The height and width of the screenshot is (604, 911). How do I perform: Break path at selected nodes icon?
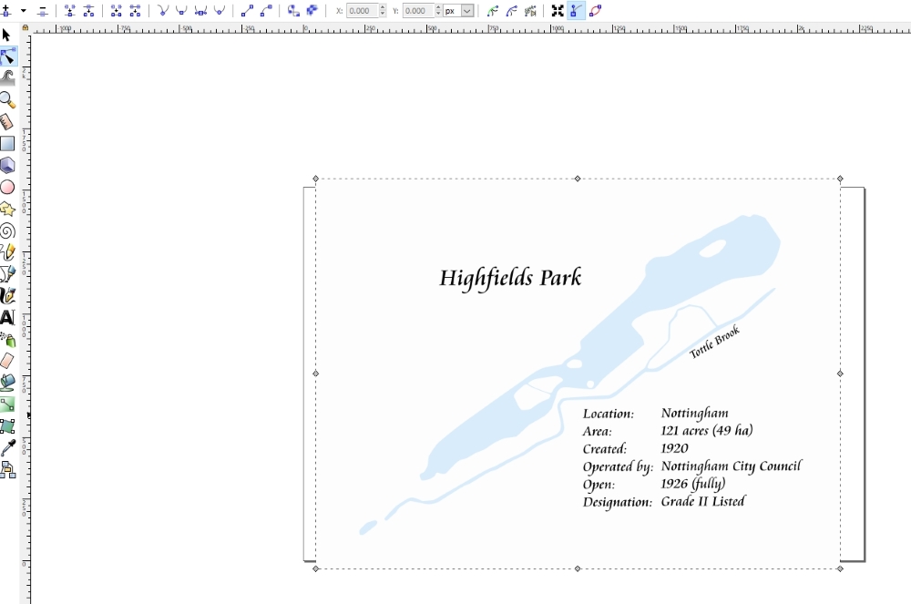click(88, 10)
